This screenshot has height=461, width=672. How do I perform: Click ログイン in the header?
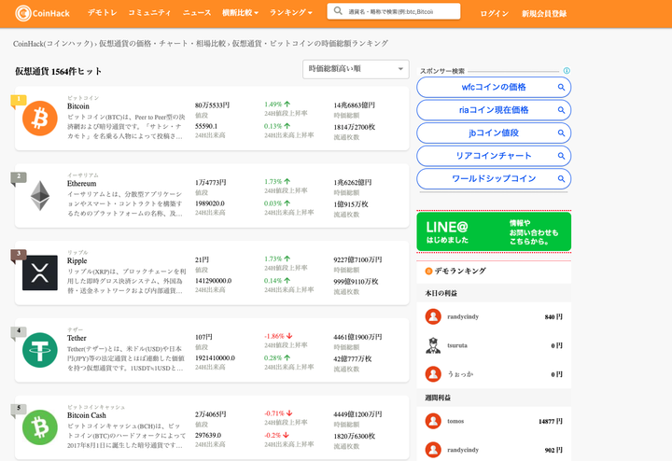pyautogui.click(x=494, y=14)
